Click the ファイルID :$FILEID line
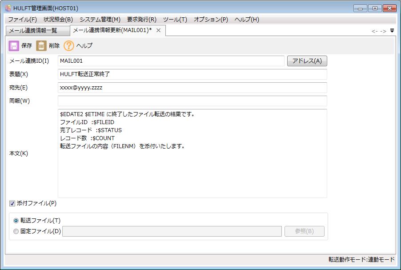Screen dimensions: 401x270 (x=87, y=122)
